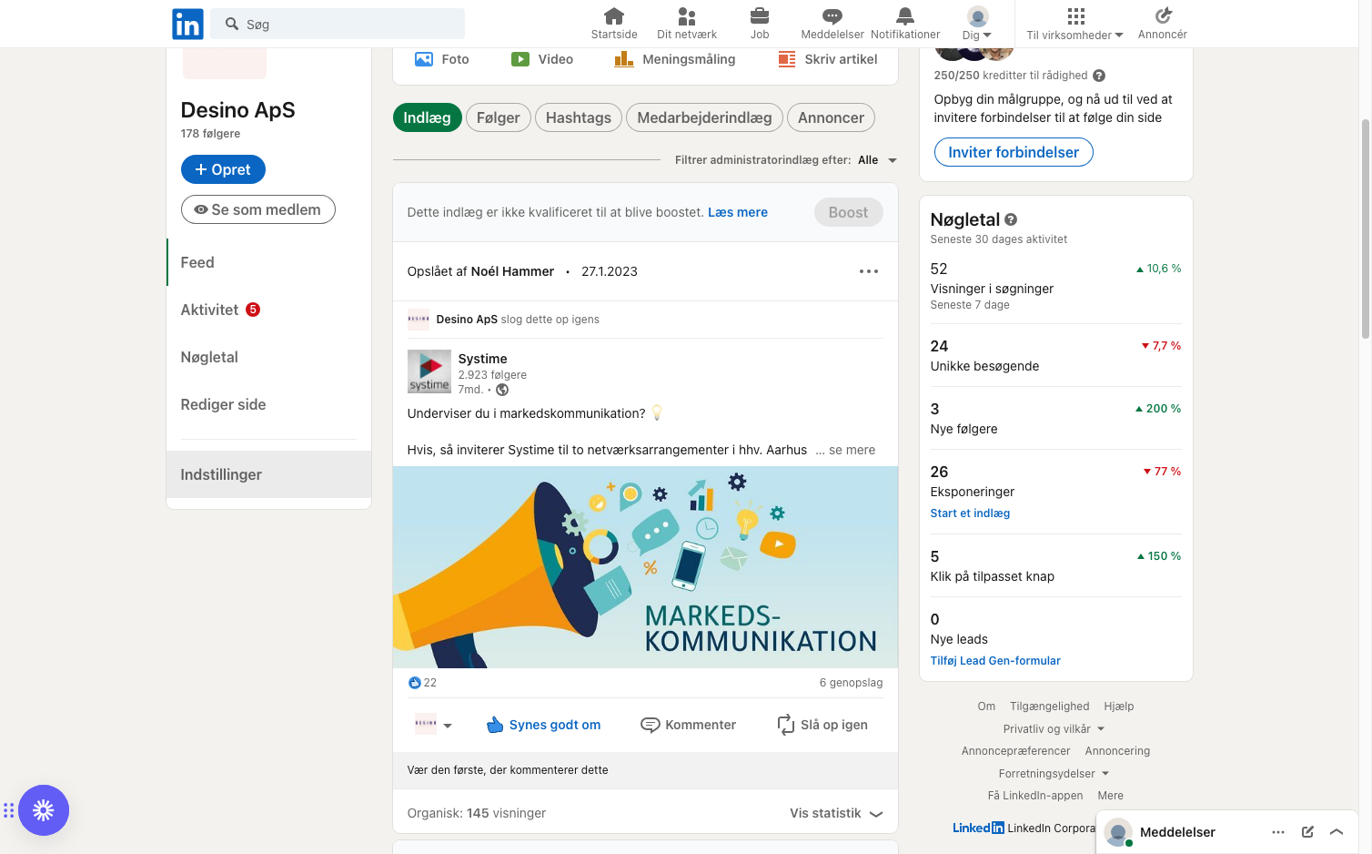Viewport: 1372px width, 854px height.
Task: Open Aktivitet in the sidebar
Action: [x=268, y=310]
